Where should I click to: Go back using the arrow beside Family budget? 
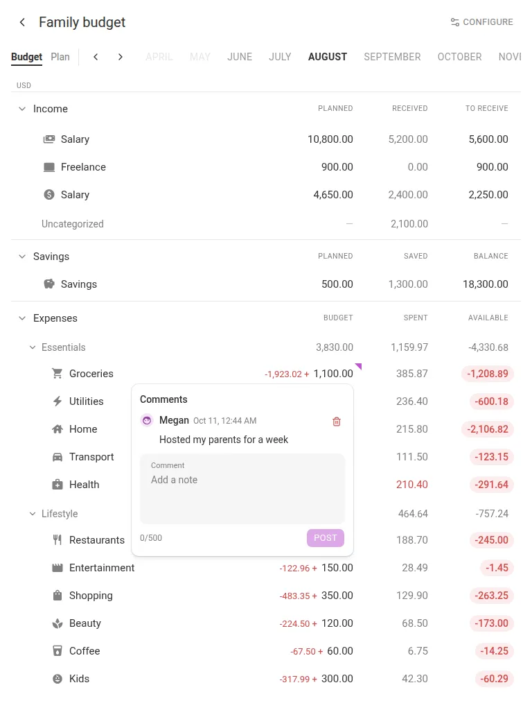(x=22, y=21)
